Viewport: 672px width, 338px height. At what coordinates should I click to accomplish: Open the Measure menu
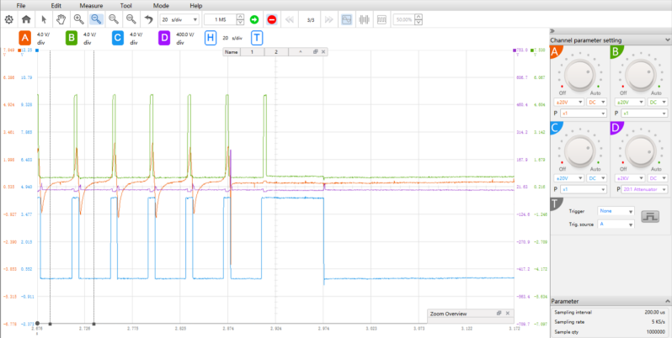pos(91,5)
